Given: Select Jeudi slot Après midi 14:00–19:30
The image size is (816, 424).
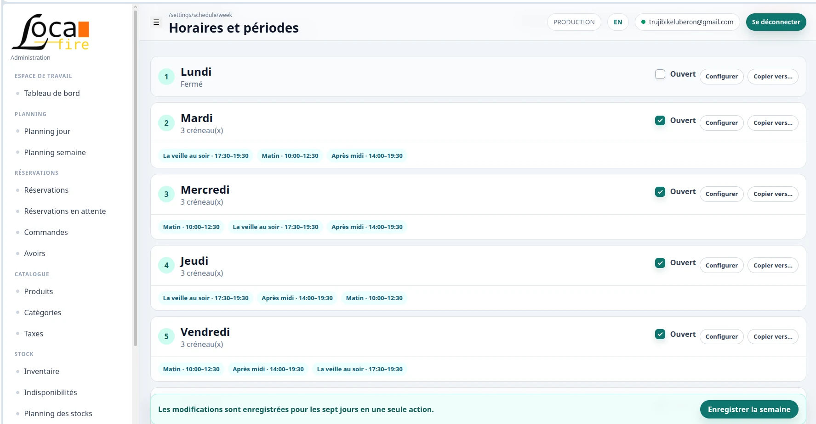Looking at the screenshot, I should point(297,298).
